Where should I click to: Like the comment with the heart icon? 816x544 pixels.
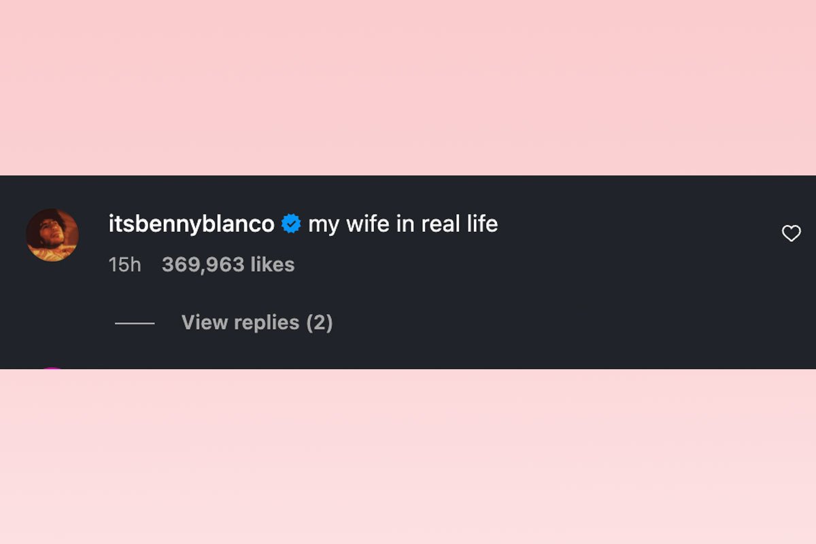point(791,234)
